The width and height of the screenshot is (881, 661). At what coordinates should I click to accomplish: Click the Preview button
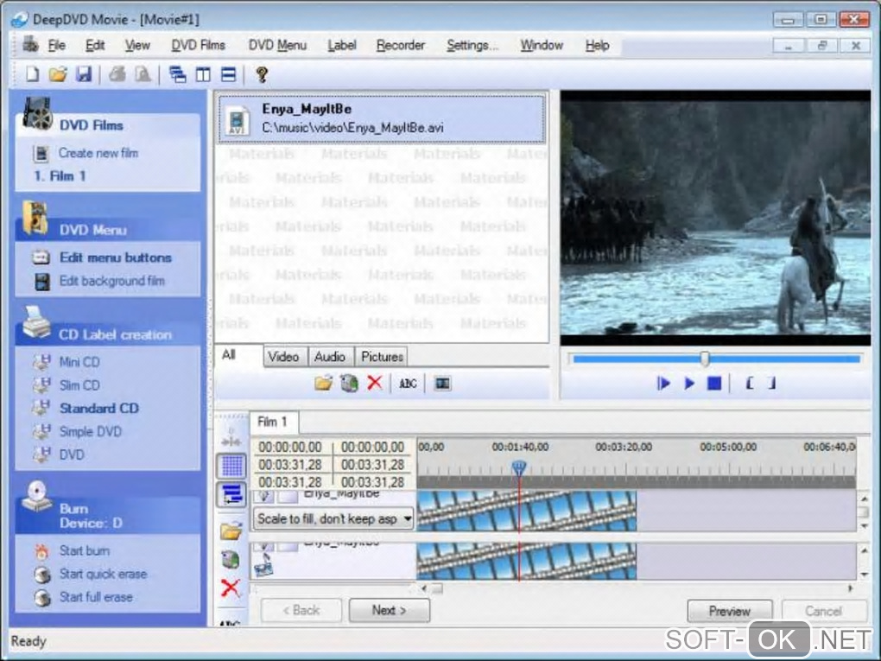click(730, 611)
